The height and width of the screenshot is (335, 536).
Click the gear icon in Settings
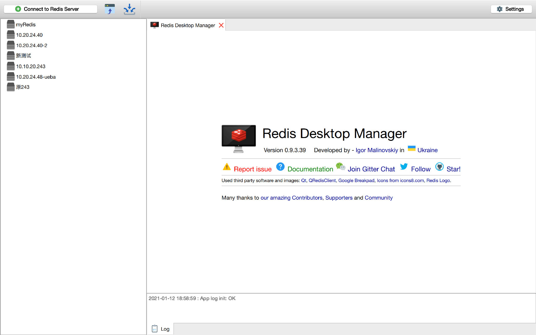499,9
